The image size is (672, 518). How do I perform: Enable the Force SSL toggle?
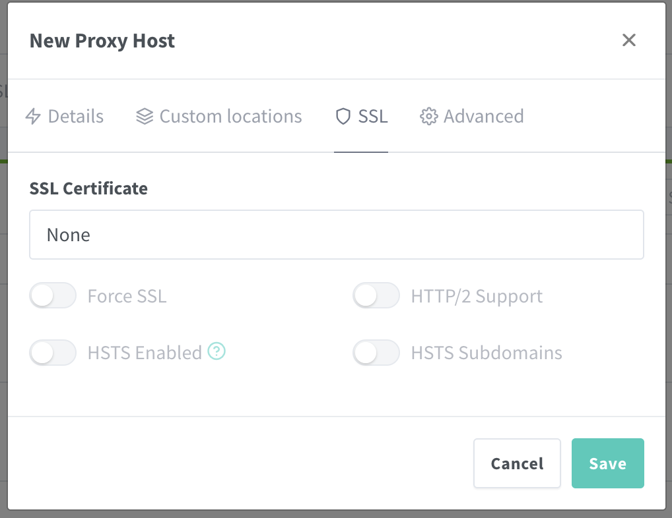(53, 295)
